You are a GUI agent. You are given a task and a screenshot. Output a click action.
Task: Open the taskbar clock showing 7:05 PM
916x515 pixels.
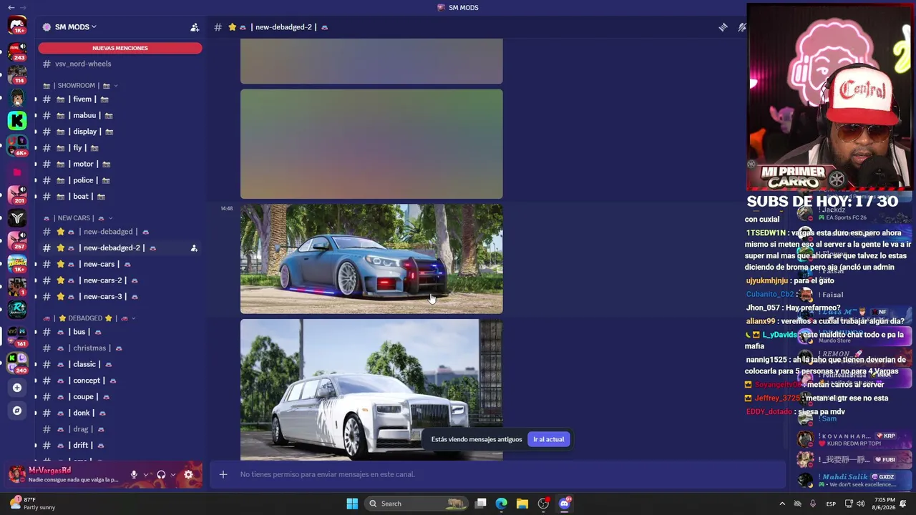pyautogui.click(x=885, y=504)
